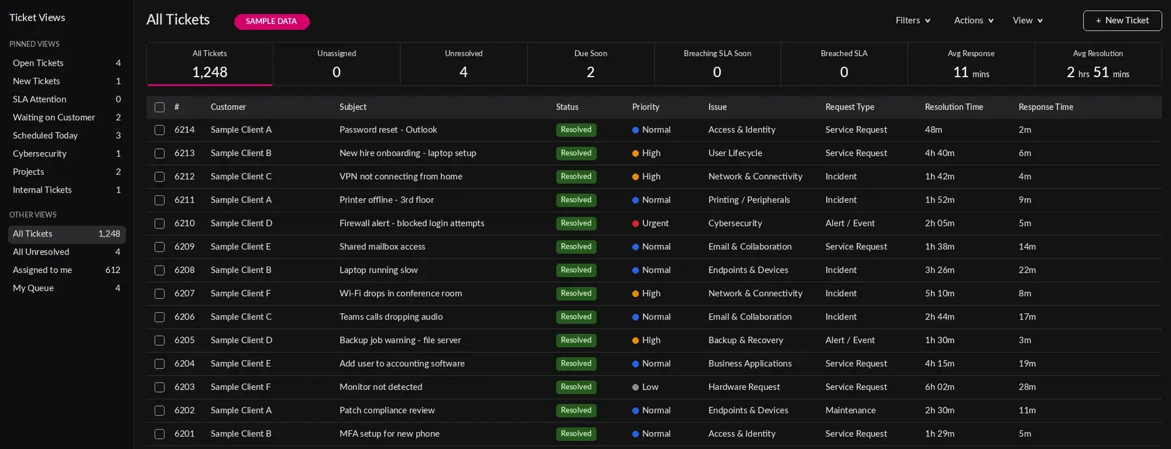Go to the SLA Attention view

(x=66, y=99)
